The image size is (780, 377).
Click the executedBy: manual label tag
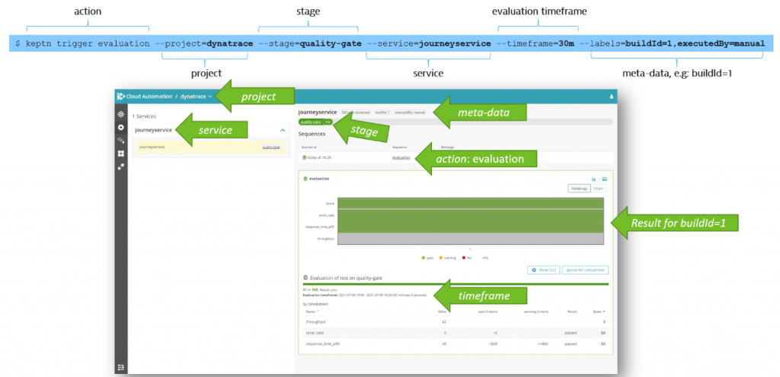tap(410, 112)
